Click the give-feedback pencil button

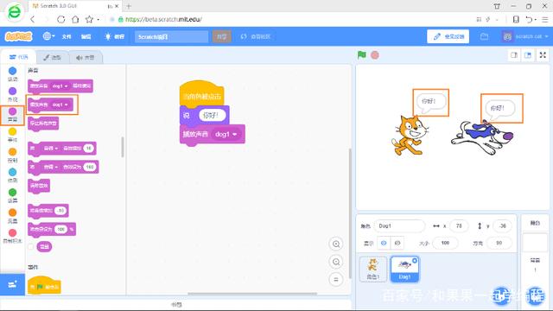[x=448, y=36]
